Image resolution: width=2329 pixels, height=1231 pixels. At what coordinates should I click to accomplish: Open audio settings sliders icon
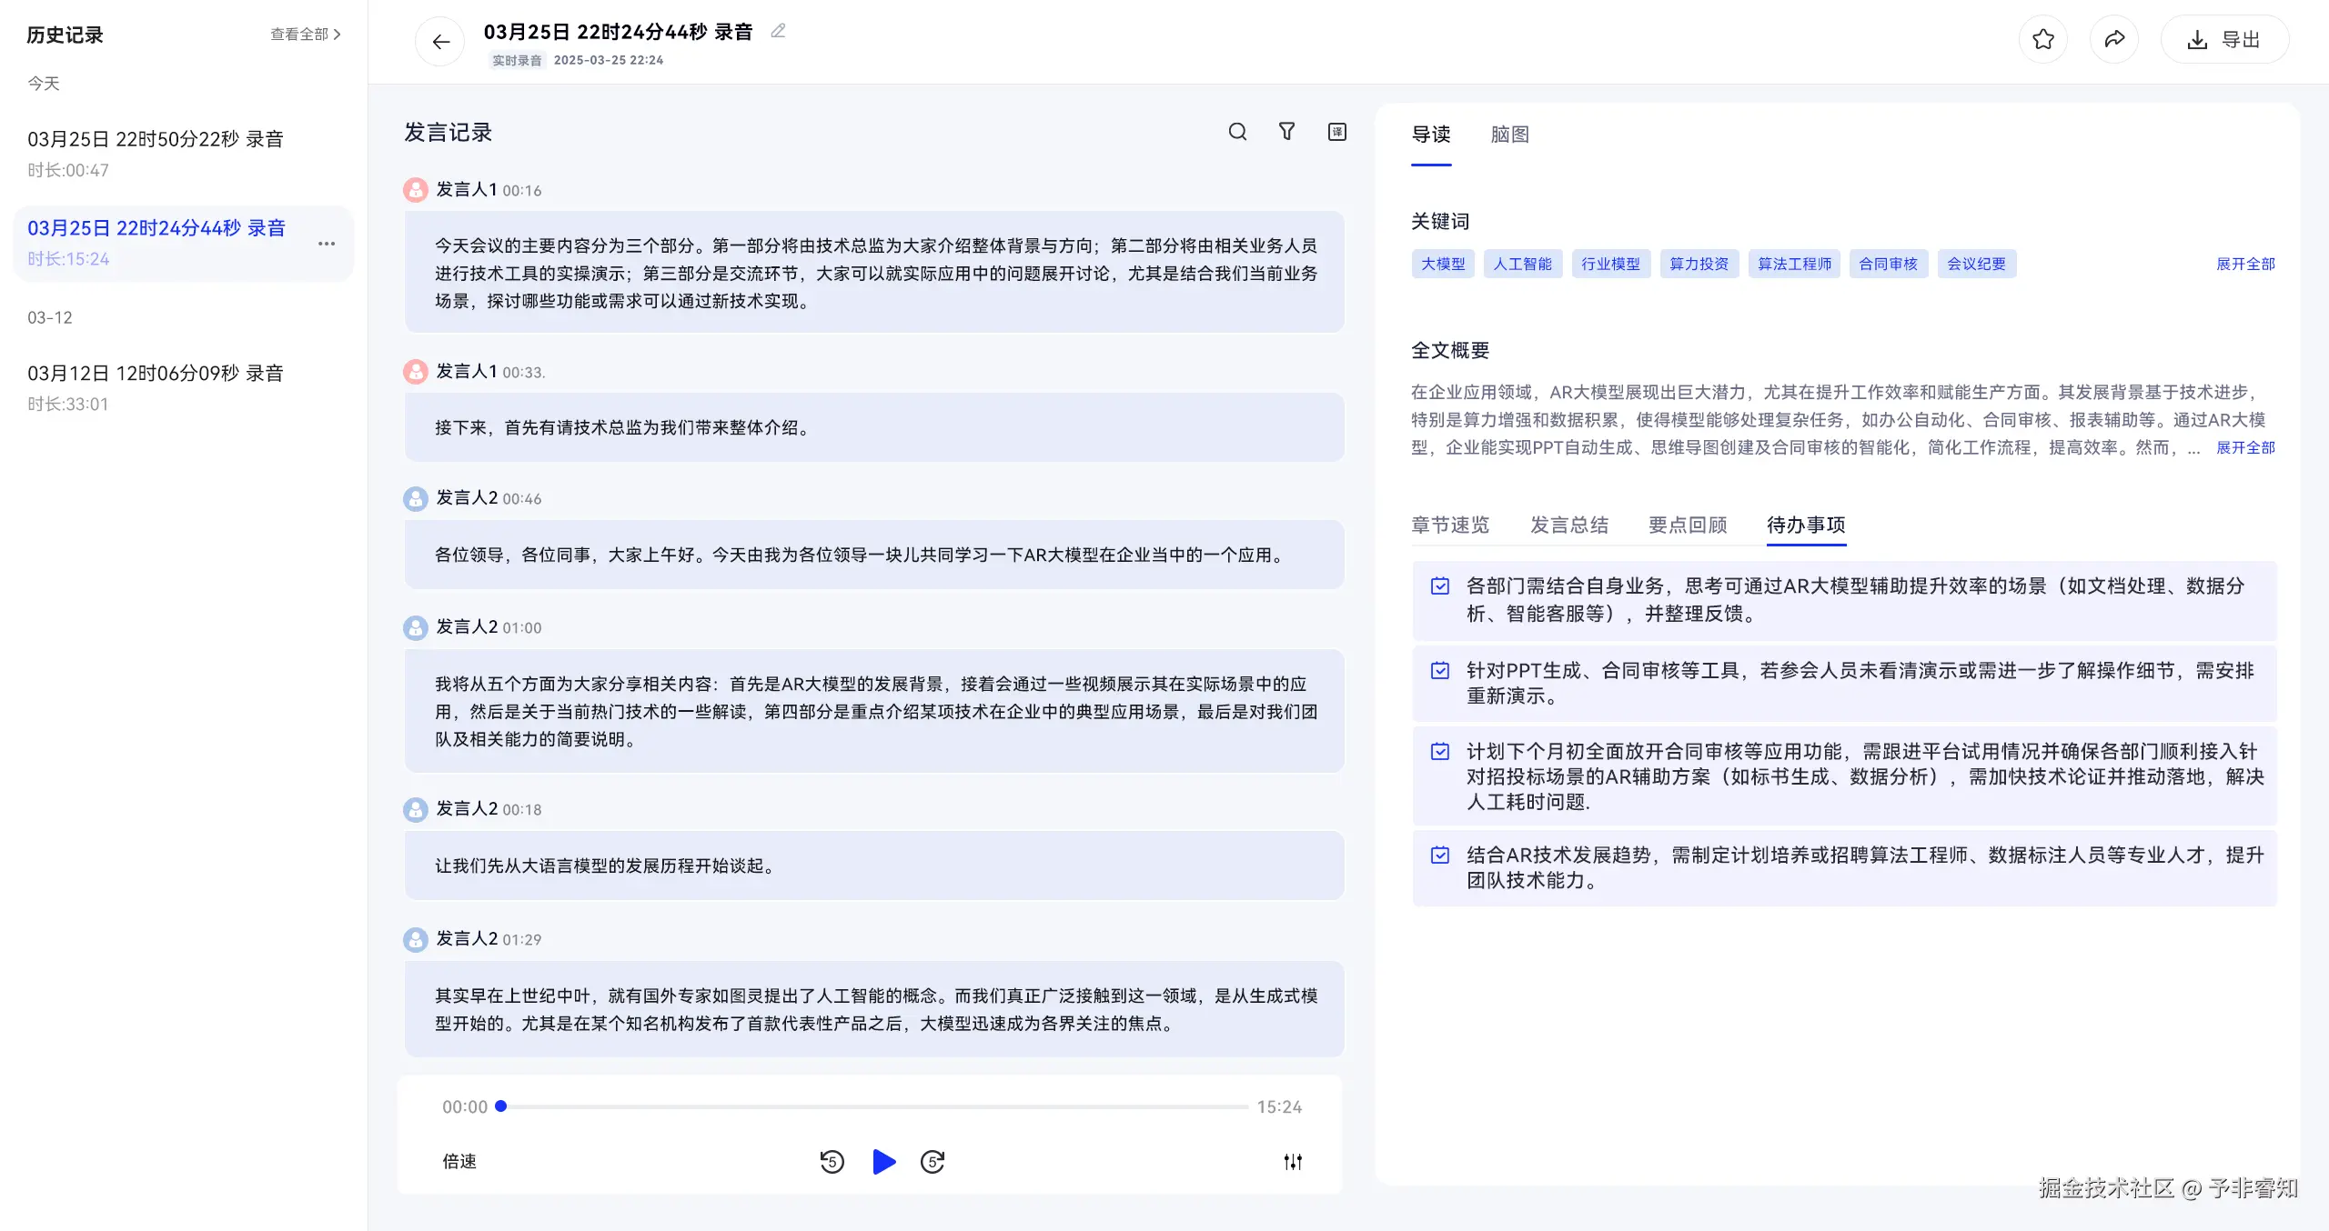[1293, 1162]
